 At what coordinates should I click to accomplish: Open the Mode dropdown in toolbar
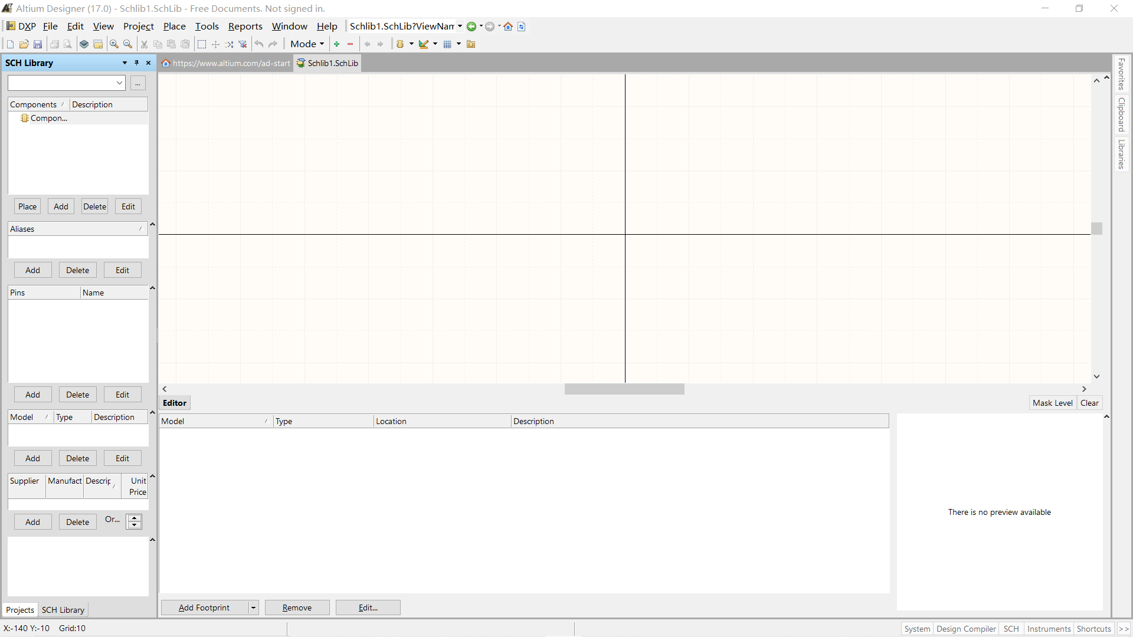pyautogui.click(x=307, y=44)
